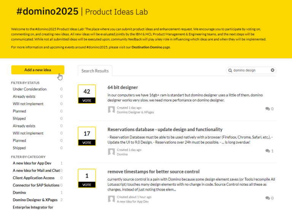Open the 64 bit designer idea title

tap(122, 87)
